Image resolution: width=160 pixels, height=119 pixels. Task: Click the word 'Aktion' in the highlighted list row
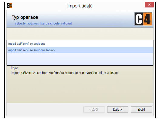pos(50,50)
